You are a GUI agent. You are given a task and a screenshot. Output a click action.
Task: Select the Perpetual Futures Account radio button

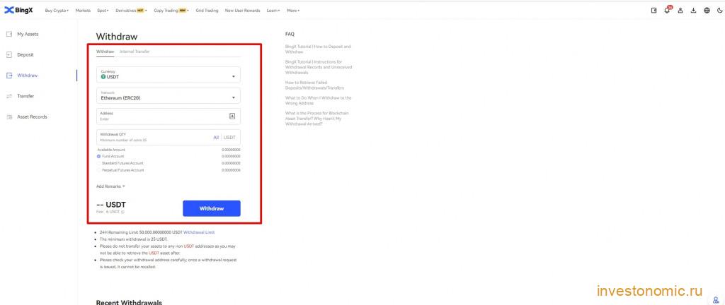(x=99, y=170)
